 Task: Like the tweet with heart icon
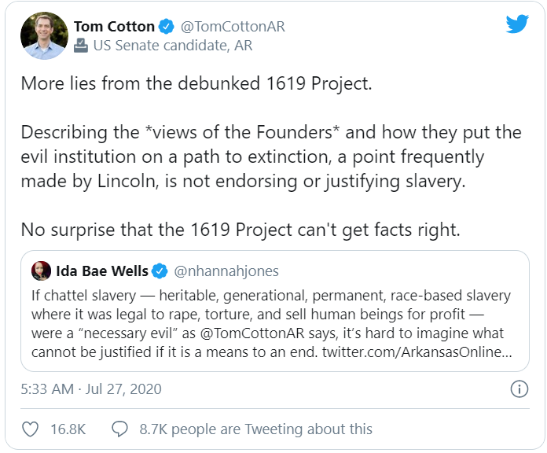31,429
